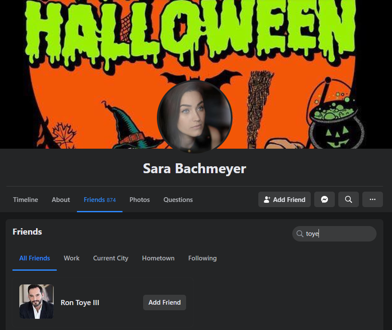Image resolution: width=392 pixels, height=330 pixels.
Task: Select the All Friends filter tab
Action: [34, 258]
